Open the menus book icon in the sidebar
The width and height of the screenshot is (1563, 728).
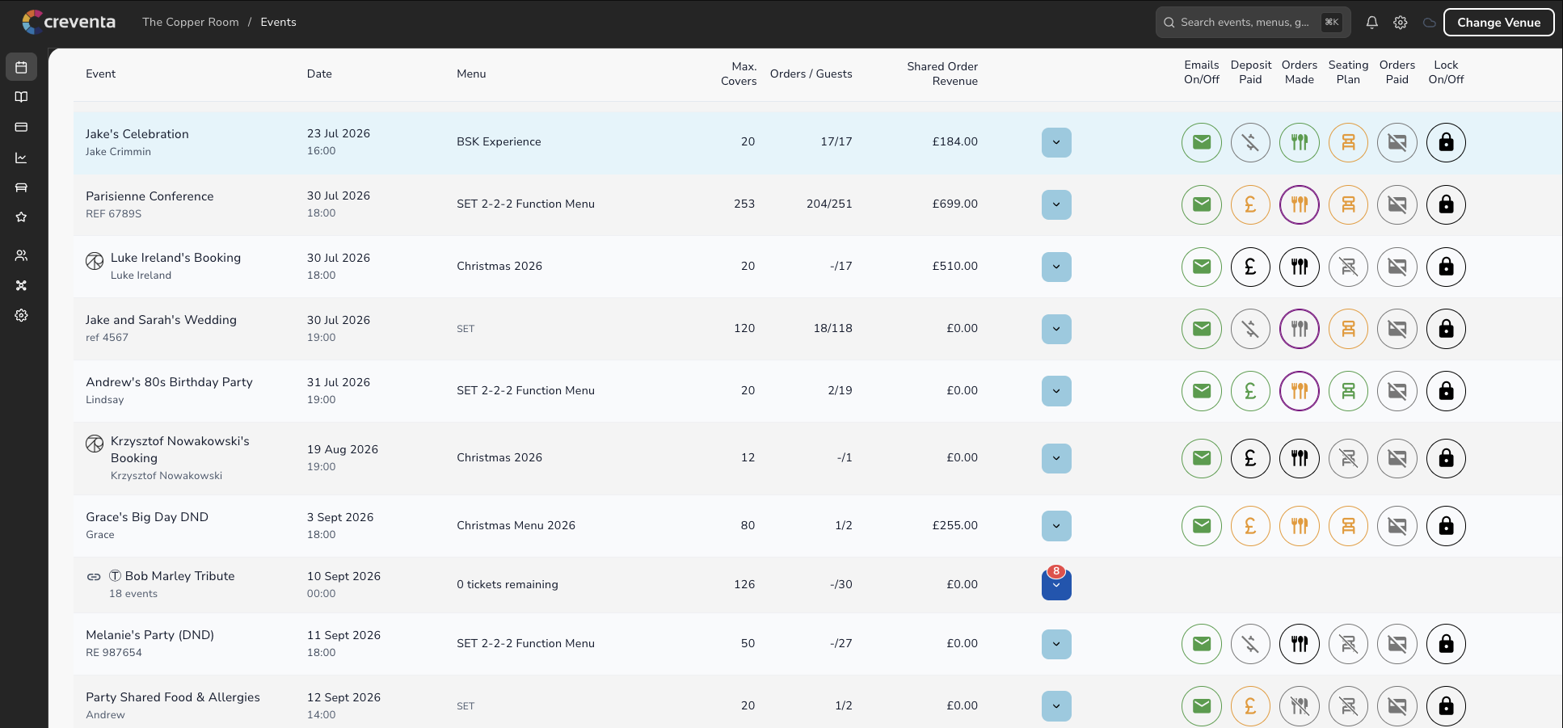(x=21, y=97)
